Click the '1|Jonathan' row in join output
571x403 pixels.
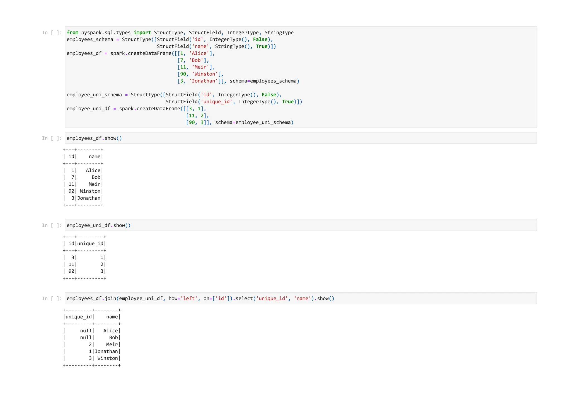pyautogui.click(x=92, y=351)
